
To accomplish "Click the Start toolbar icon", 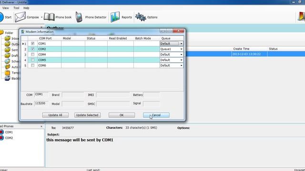I will pos(1,17).
